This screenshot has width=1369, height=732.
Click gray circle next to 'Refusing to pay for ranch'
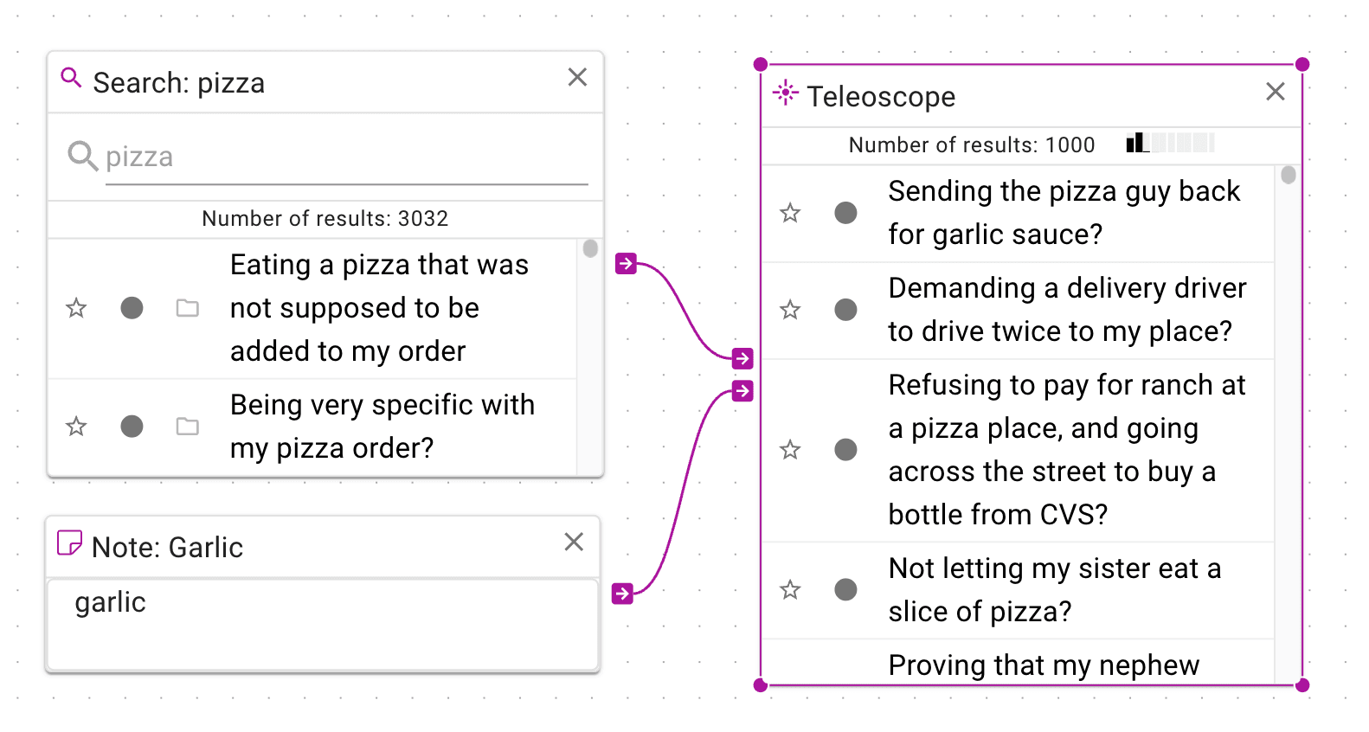[845, 450]
